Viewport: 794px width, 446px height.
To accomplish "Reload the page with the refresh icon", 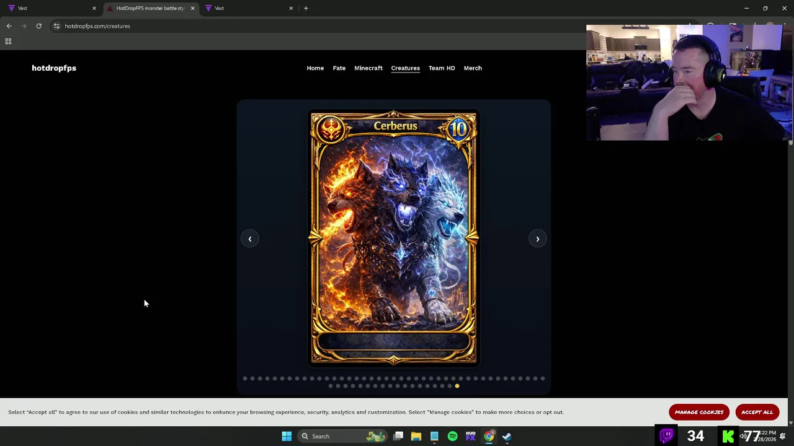I will coord(38,26).
